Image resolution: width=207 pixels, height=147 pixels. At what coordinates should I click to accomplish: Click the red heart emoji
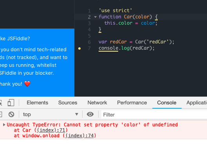pyautogui.click(x=27, y=84)
